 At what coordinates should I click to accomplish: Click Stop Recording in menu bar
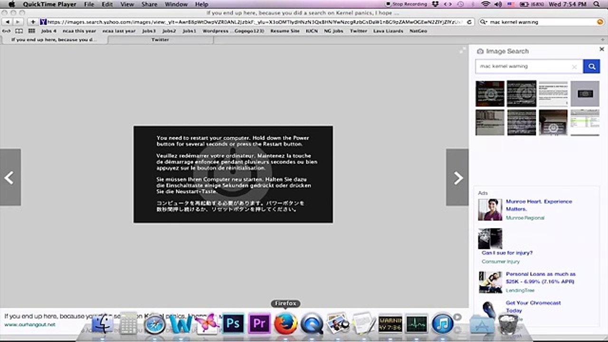coord(406,4)
